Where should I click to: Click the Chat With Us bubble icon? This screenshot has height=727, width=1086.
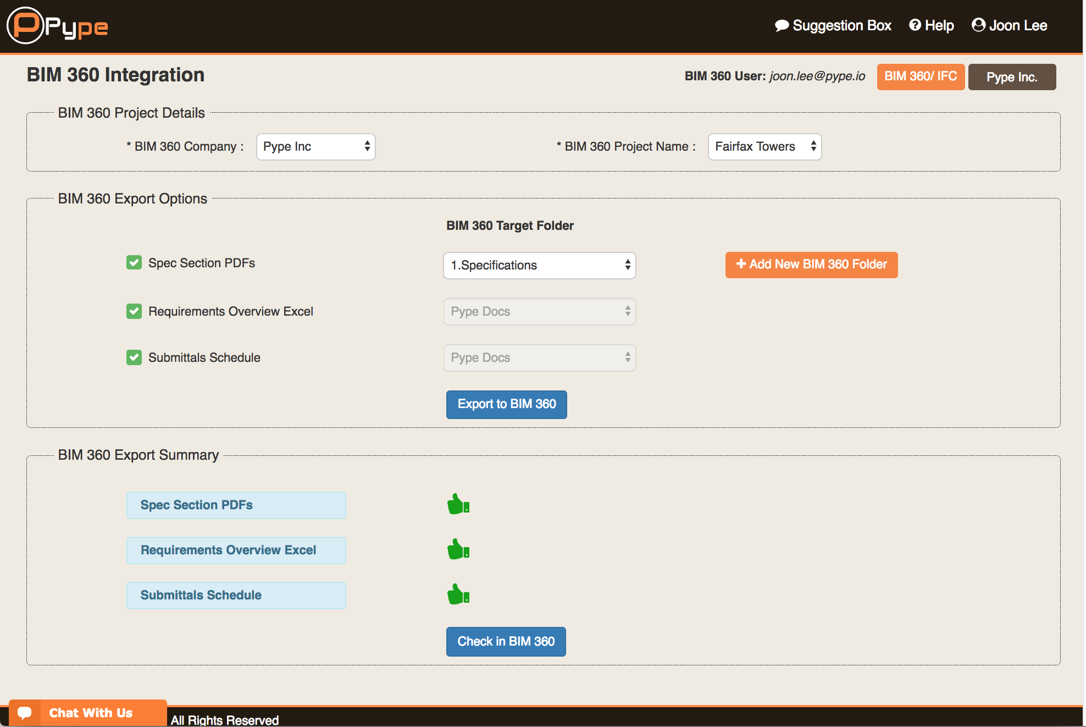click(x=25, y=713)
